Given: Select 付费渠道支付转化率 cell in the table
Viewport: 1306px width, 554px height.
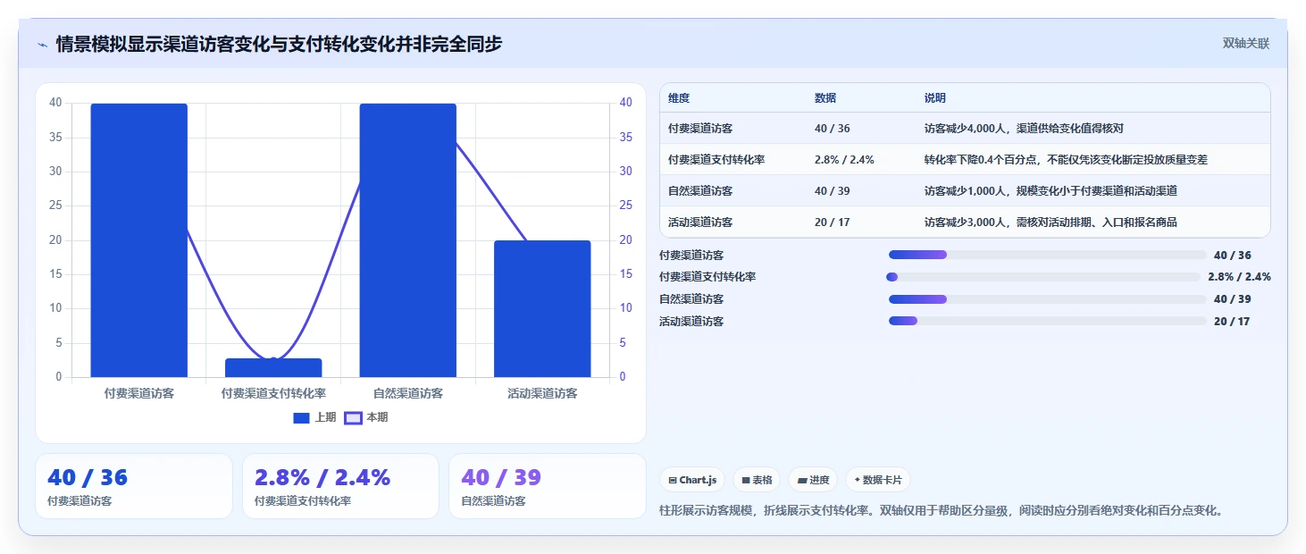Looking at the screenshot, I should (716, 160).
